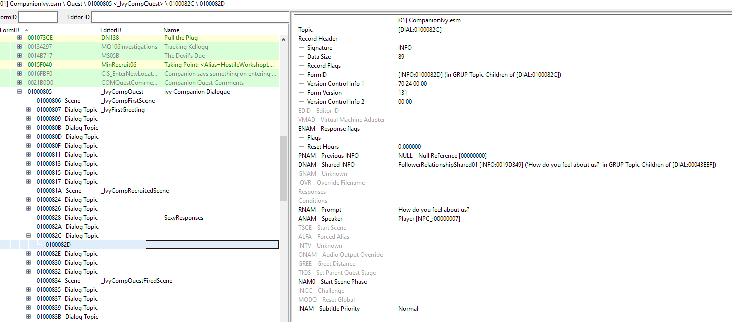
Task: Collapse the 01000805 _IvyCompQuest node
Action: point(20,92)
